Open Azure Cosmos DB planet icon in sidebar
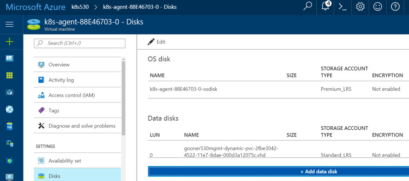This screenshot has height=181, width=409. (10, 160)
